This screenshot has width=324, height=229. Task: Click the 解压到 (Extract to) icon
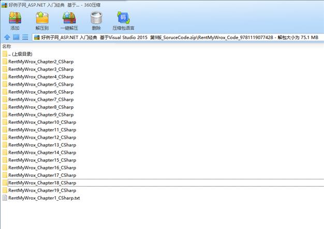click(x=42, y=18)
